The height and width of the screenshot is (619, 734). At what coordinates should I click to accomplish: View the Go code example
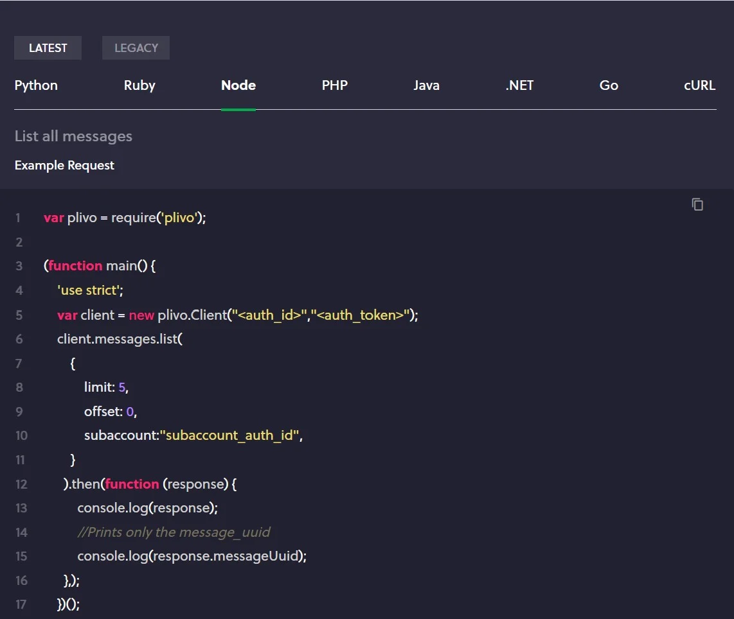click(x=608, y=85)
